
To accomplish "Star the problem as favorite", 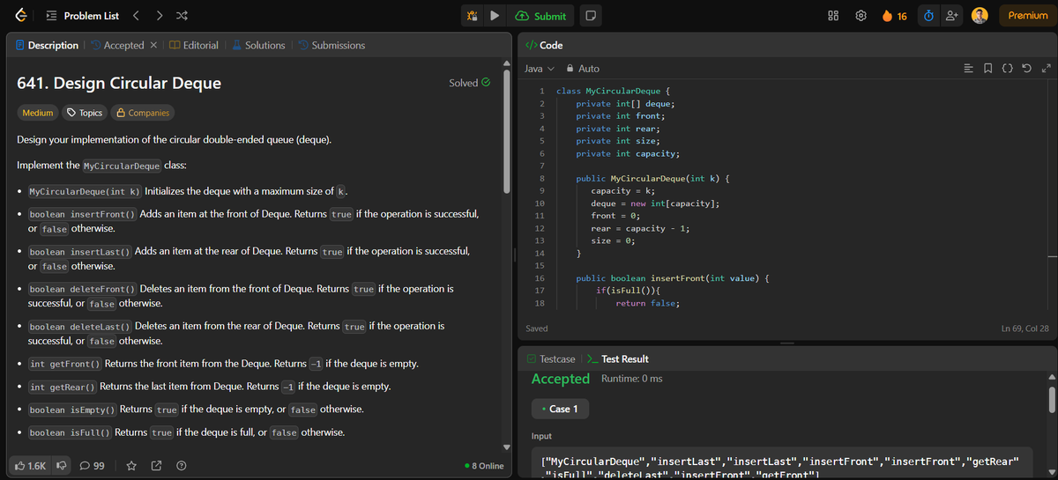I will click(131, 465).
